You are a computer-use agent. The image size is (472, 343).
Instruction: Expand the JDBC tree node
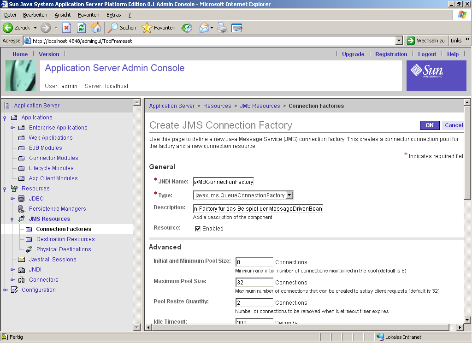click(x=12, y=198)
